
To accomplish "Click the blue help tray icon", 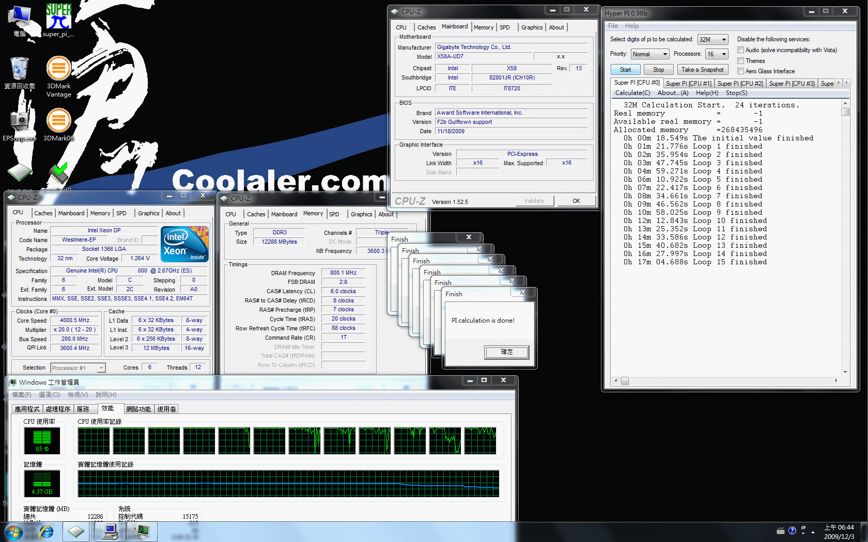I will [x=792, y=531].
